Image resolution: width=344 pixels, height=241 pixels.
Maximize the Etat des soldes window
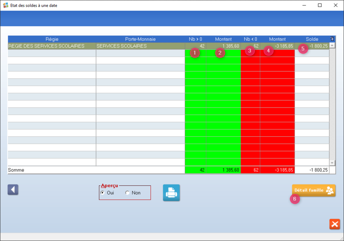pos(319,5)
